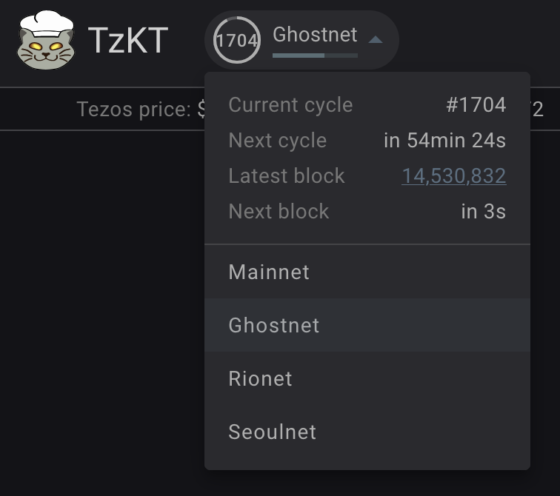Click the cut-off number right of the dropdown

click(x=537, y=110)
